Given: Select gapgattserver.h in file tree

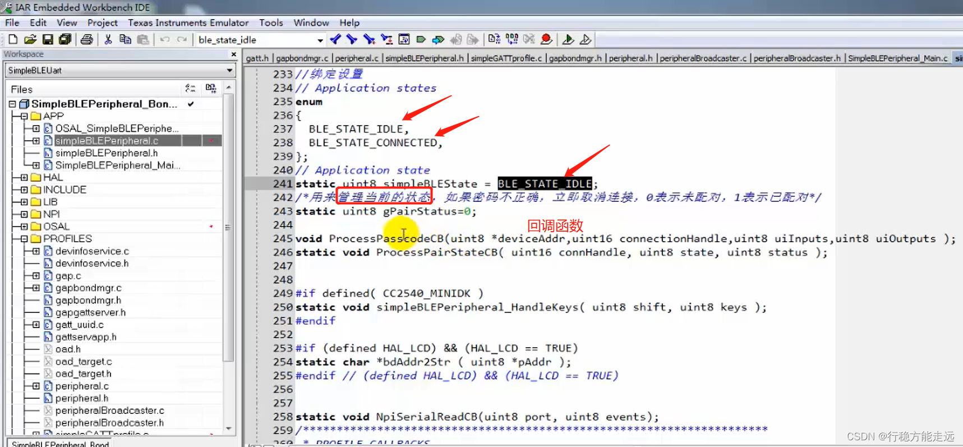Looking at the screenshot, I should click(90, 312).
